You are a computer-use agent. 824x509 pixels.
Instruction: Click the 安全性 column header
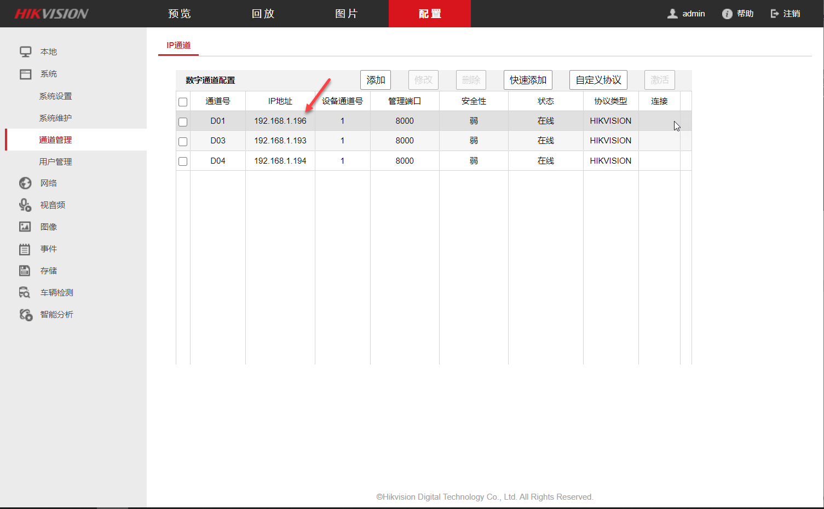click(474, 101)
